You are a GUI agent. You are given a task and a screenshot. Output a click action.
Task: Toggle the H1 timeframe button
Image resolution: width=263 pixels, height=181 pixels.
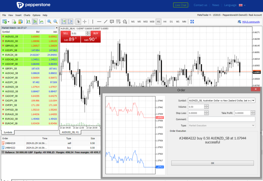pos(158,22)
